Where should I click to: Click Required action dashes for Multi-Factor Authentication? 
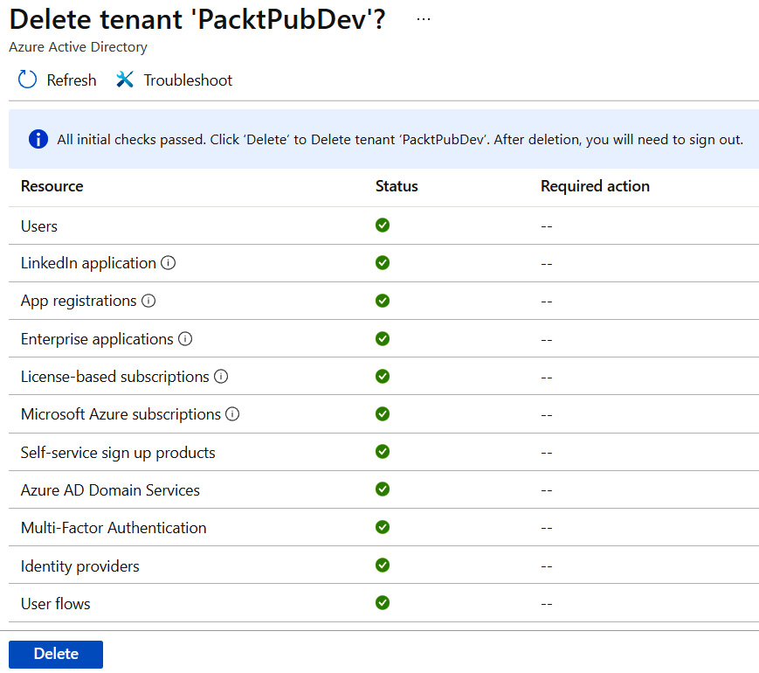(547, 528)
